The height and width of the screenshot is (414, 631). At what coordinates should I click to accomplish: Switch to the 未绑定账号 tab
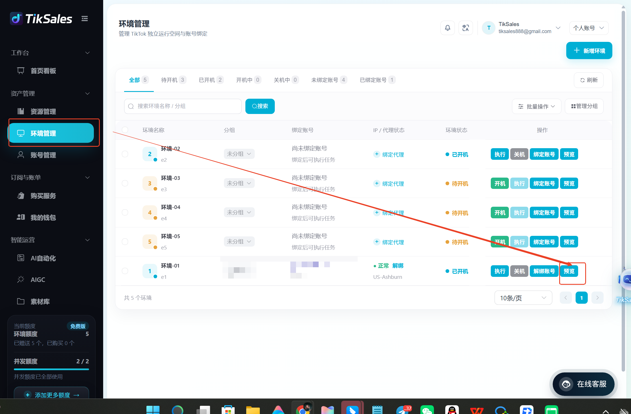click(x=329, y=80)
